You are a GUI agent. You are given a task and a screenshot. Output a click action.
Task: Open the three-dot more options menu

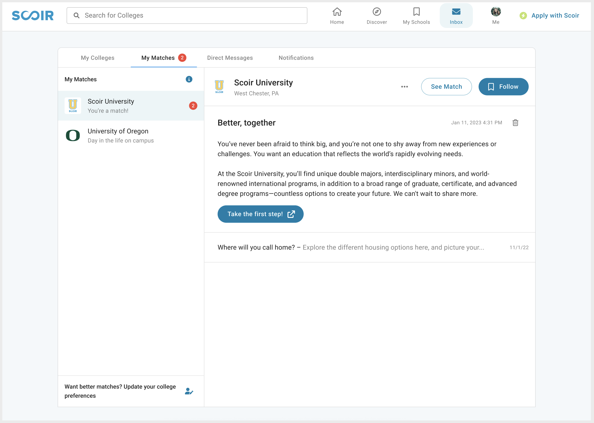pos(404,87)
